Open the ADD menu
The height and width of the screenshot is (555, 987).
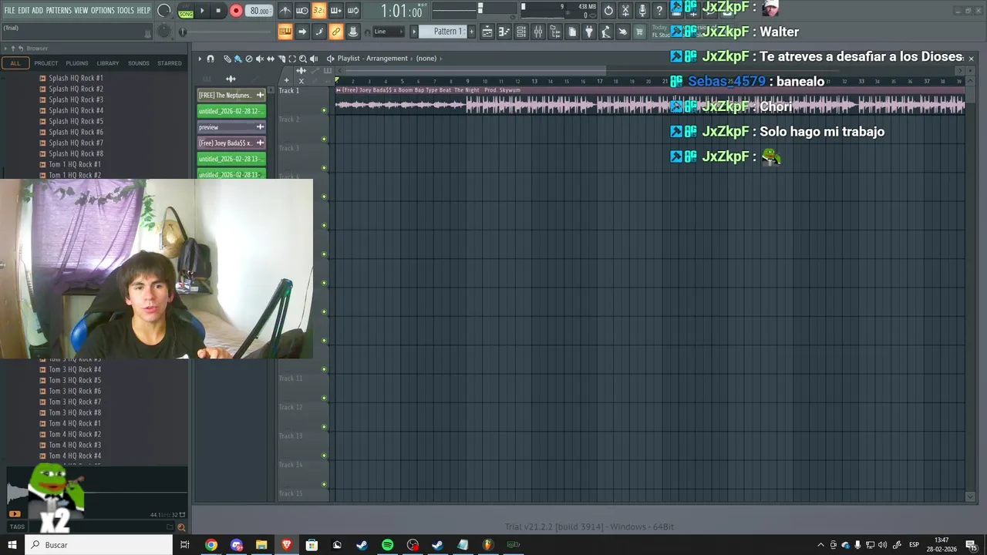(37, 10)
